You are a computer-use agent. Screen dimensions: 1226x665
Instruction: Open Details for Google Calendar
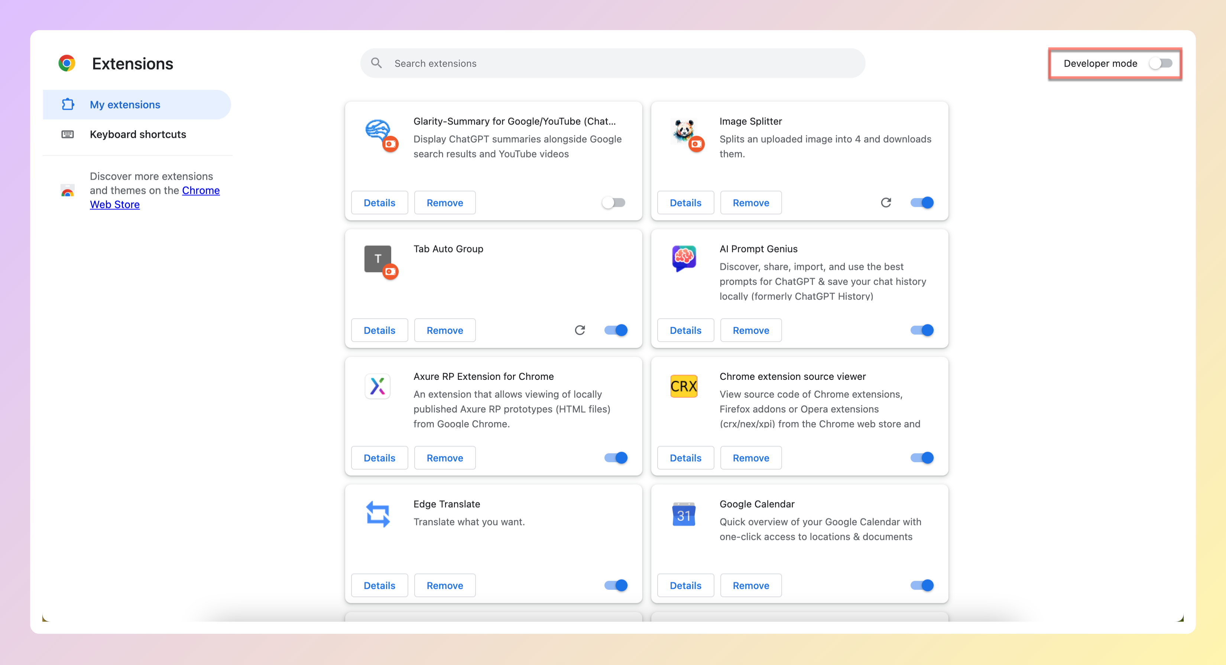(685, 585)
